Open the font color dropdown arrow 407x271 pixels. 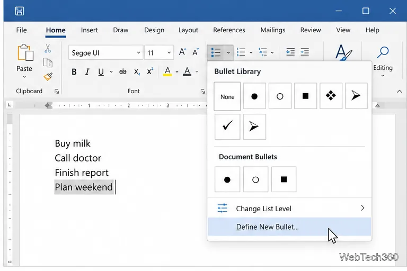tap(197, 72)
